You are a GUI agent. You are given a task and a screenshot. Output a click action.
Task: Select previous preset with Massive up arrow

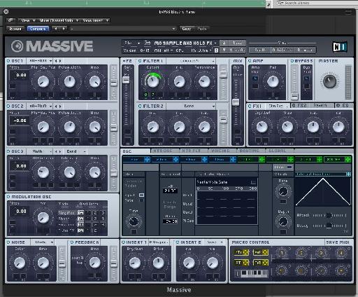point(224,43)
